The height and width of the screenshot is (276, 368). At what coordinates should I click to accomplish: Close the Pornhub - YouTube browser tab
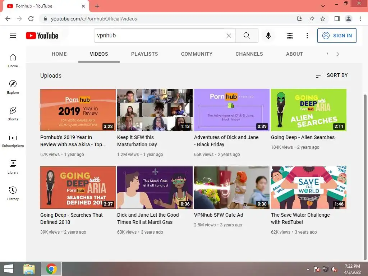pos(83,6)
